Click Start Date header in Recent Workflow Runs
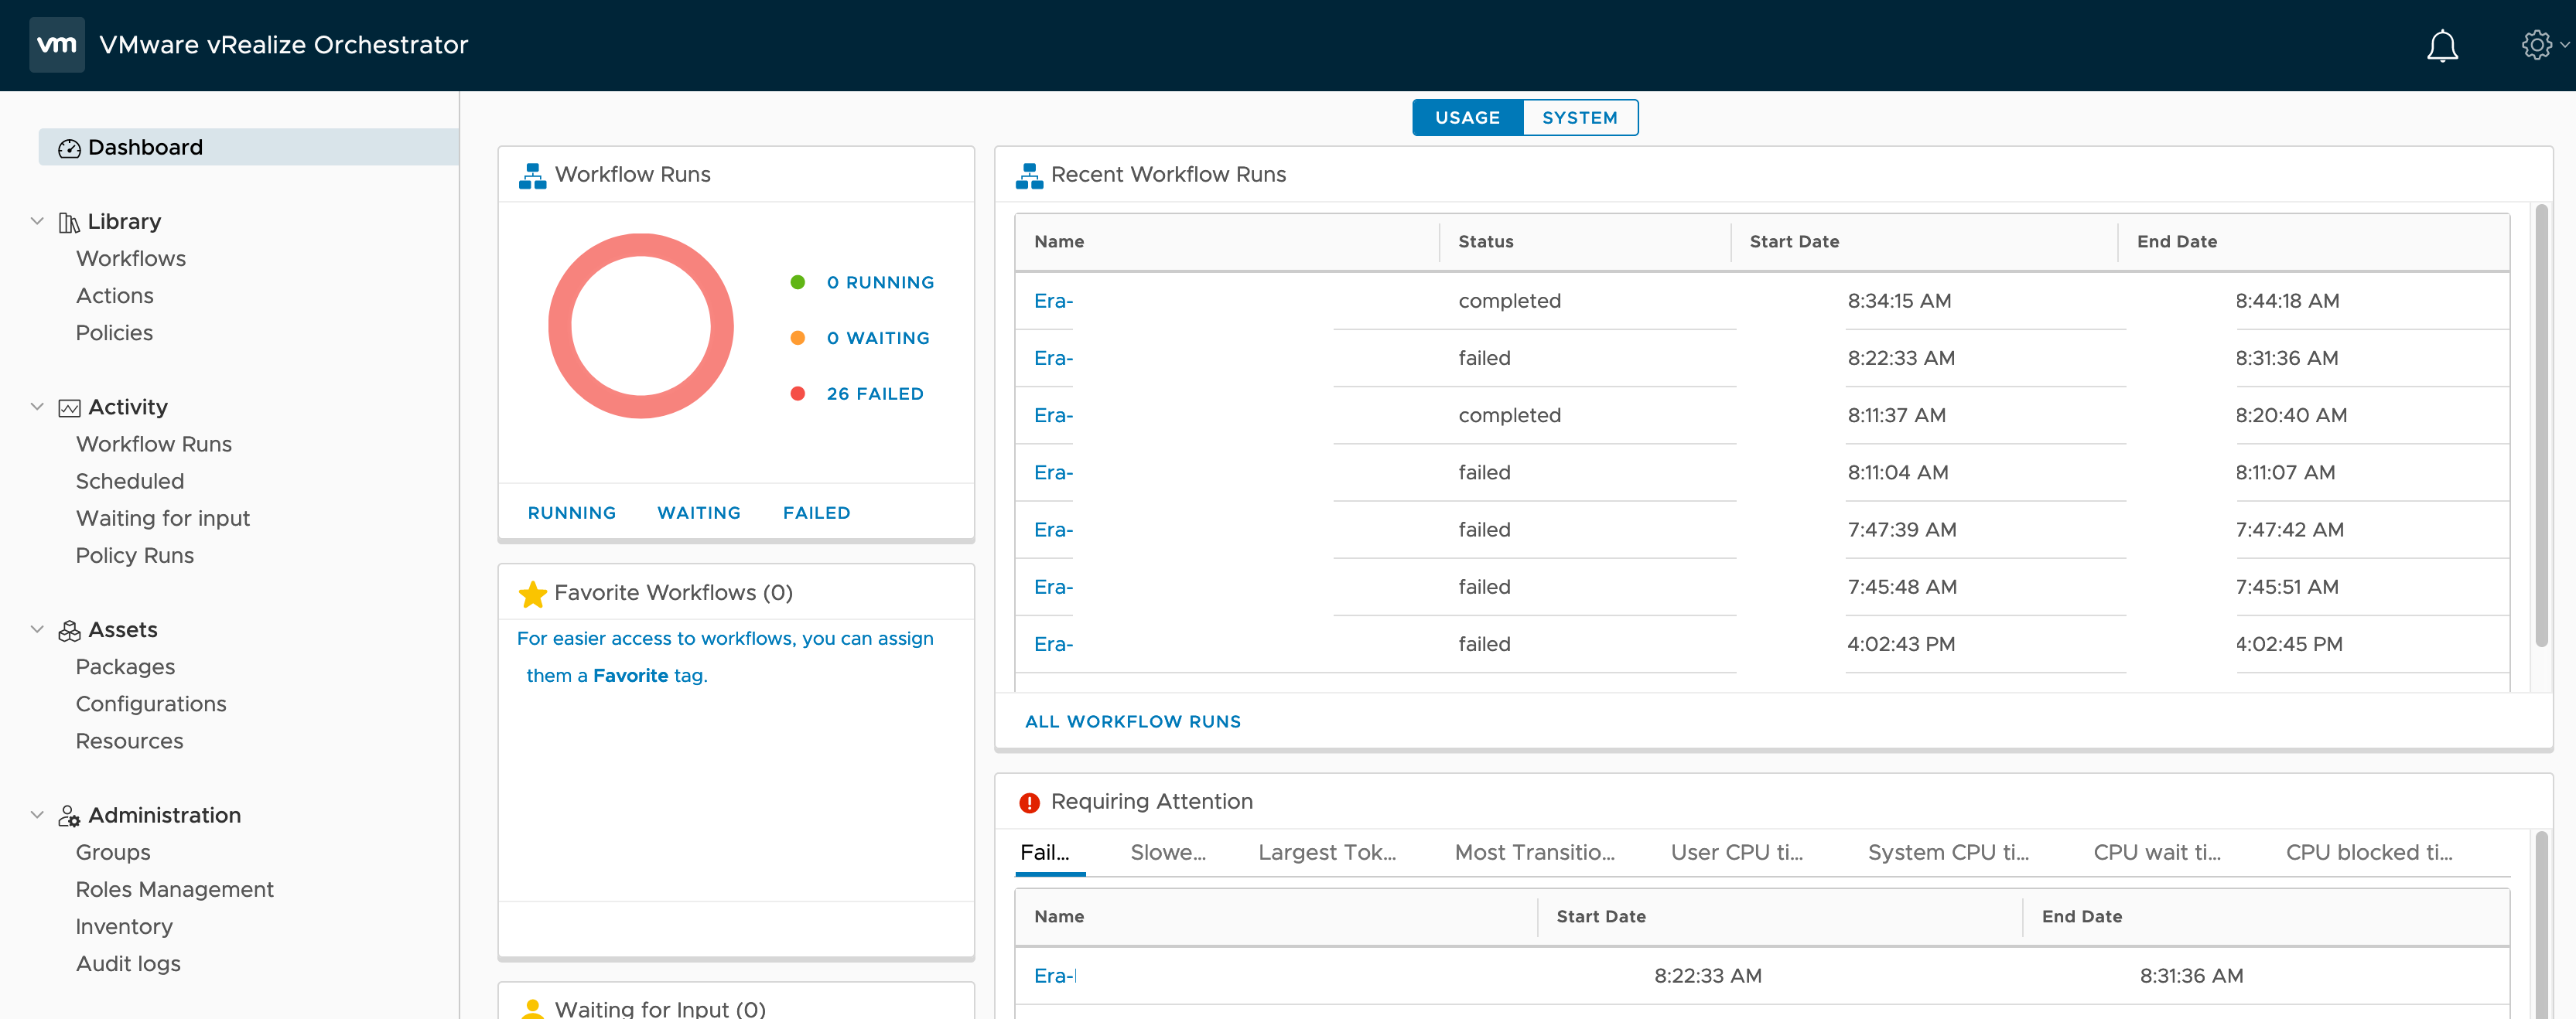The height and width of the screenshot is (1019, 2576). click(1794, 242)
